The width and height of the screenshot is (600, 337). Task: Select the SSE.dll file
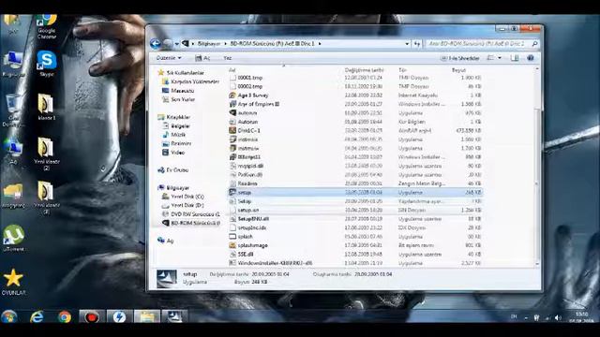click(x=246, y=254)
